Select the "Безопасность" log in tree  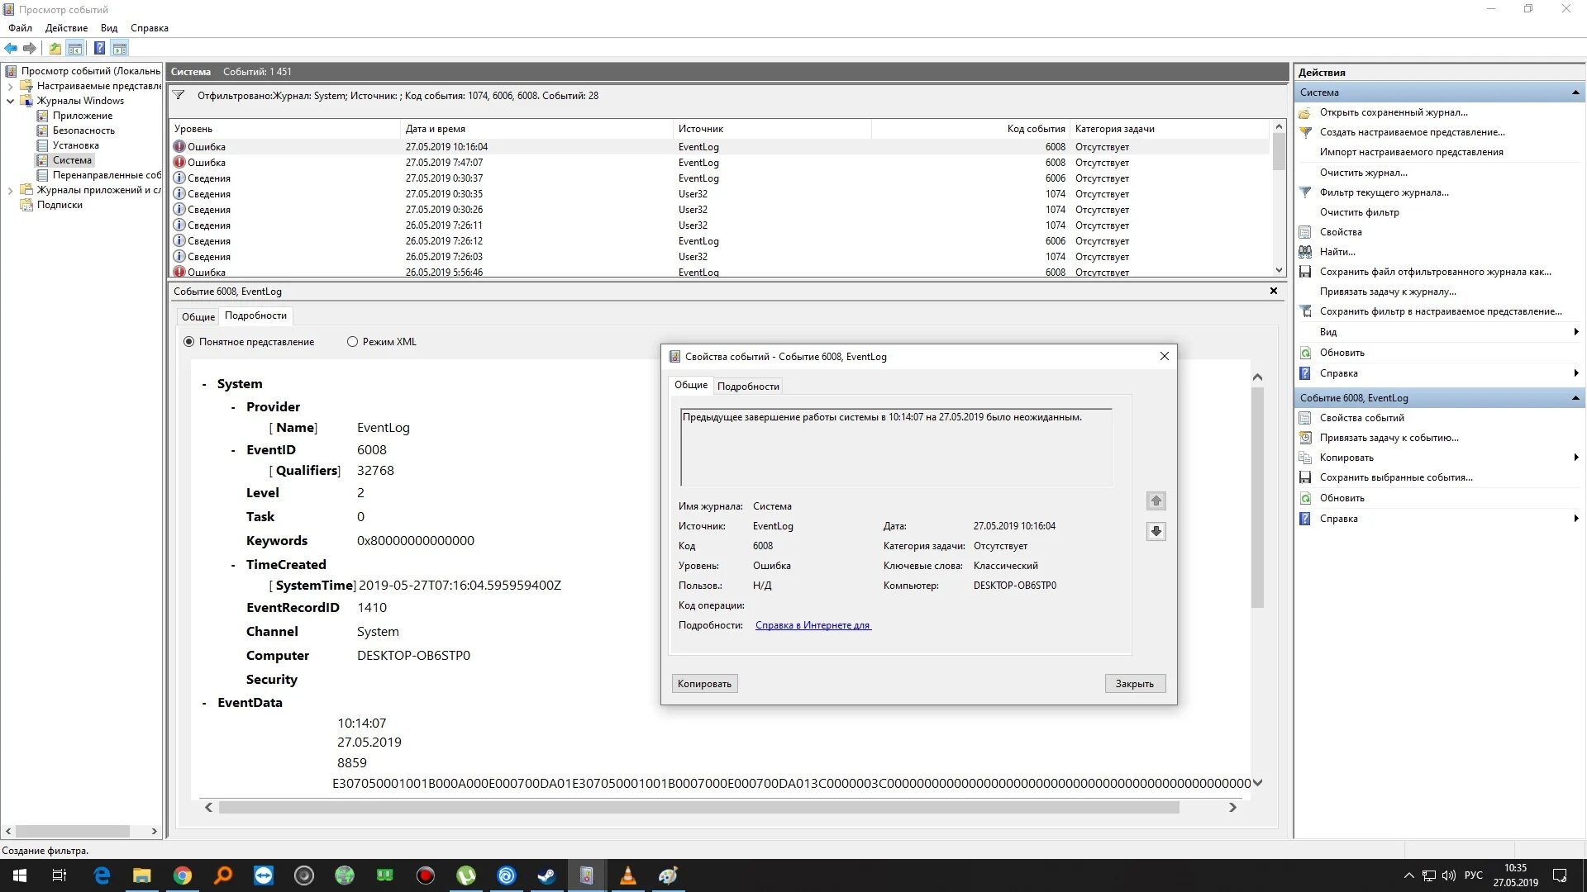pos(83,130)
